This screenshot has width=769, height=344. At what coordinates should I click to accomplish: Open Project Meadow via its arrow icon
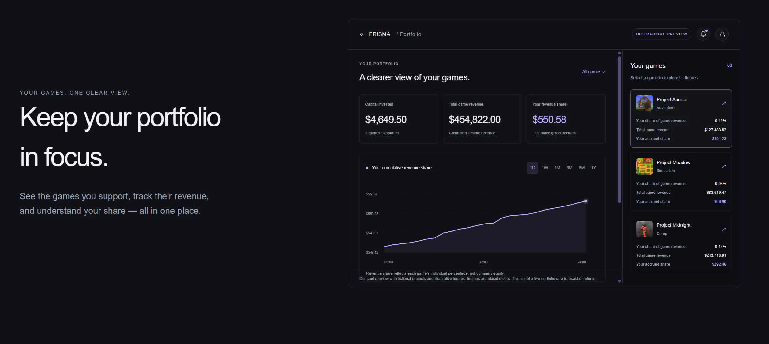point(724,166)
